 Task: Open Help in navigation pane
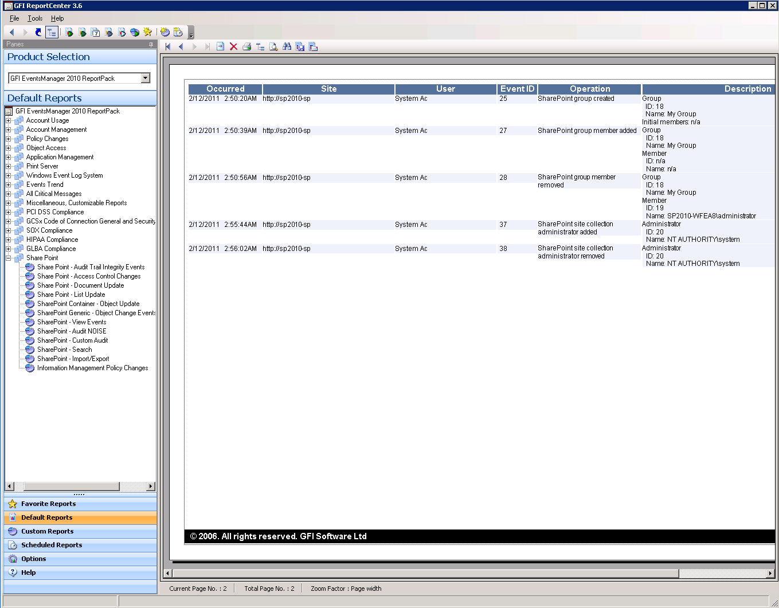[80, 572]
